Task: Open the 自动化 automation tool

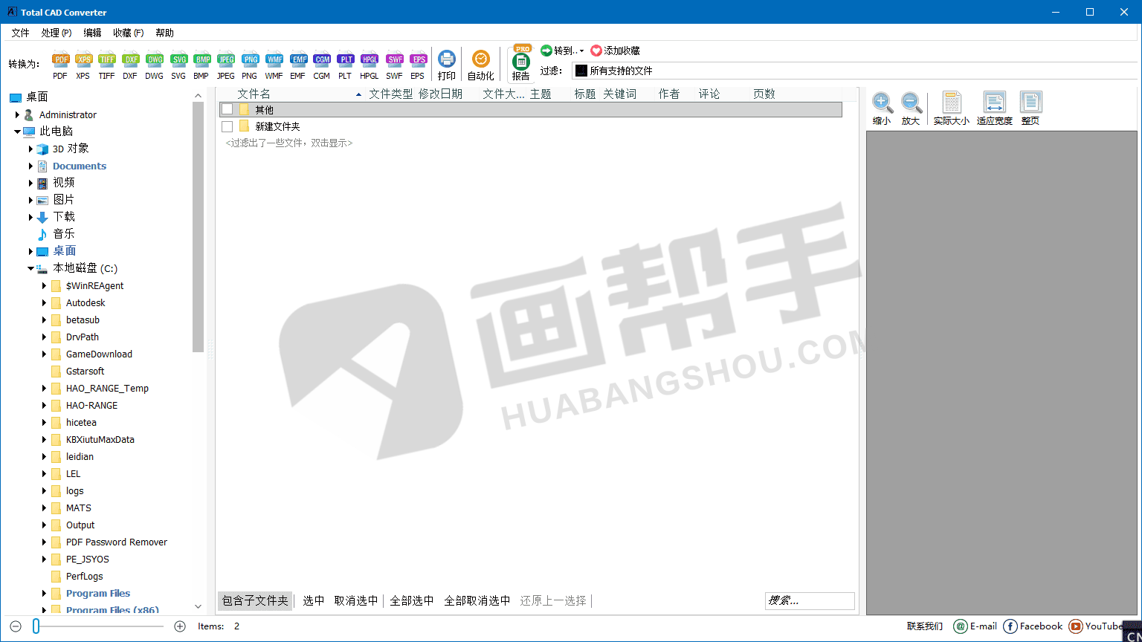Action: click(x=481, y=65)
